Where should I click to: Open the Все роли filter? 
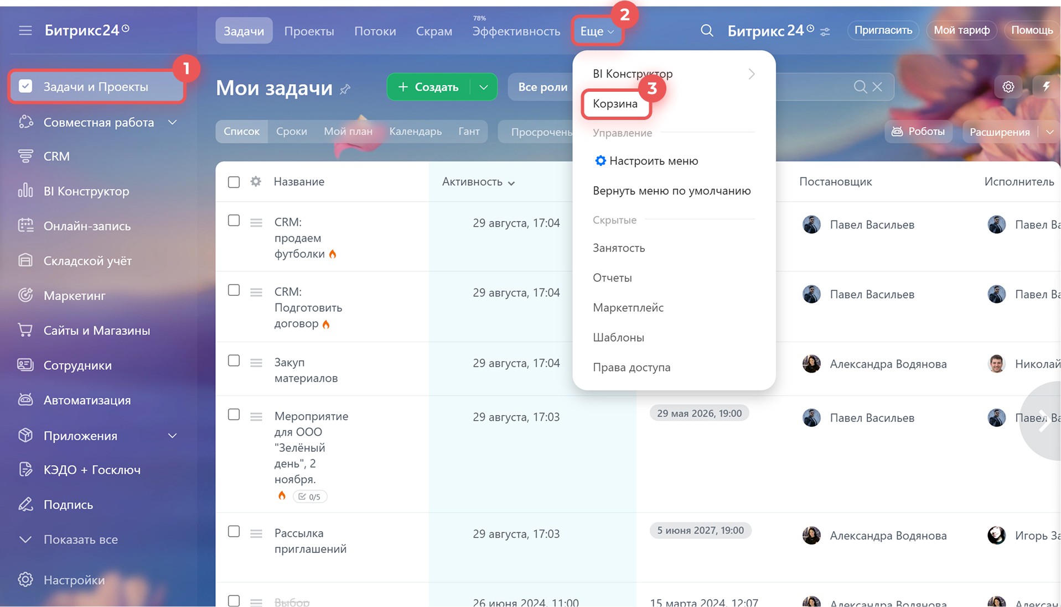click(542, 87)
